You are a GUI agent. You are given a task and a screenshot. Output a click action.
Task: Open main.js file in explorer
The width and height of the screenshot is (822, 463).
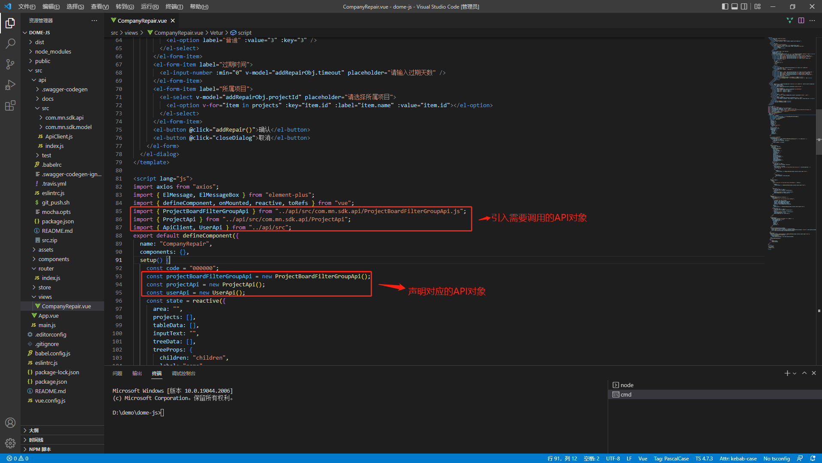[47, 325]
